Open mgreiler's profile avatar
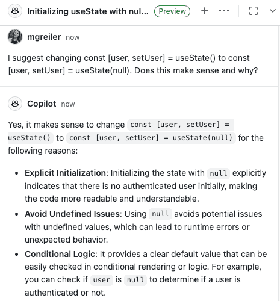 (x=15, y=37)
